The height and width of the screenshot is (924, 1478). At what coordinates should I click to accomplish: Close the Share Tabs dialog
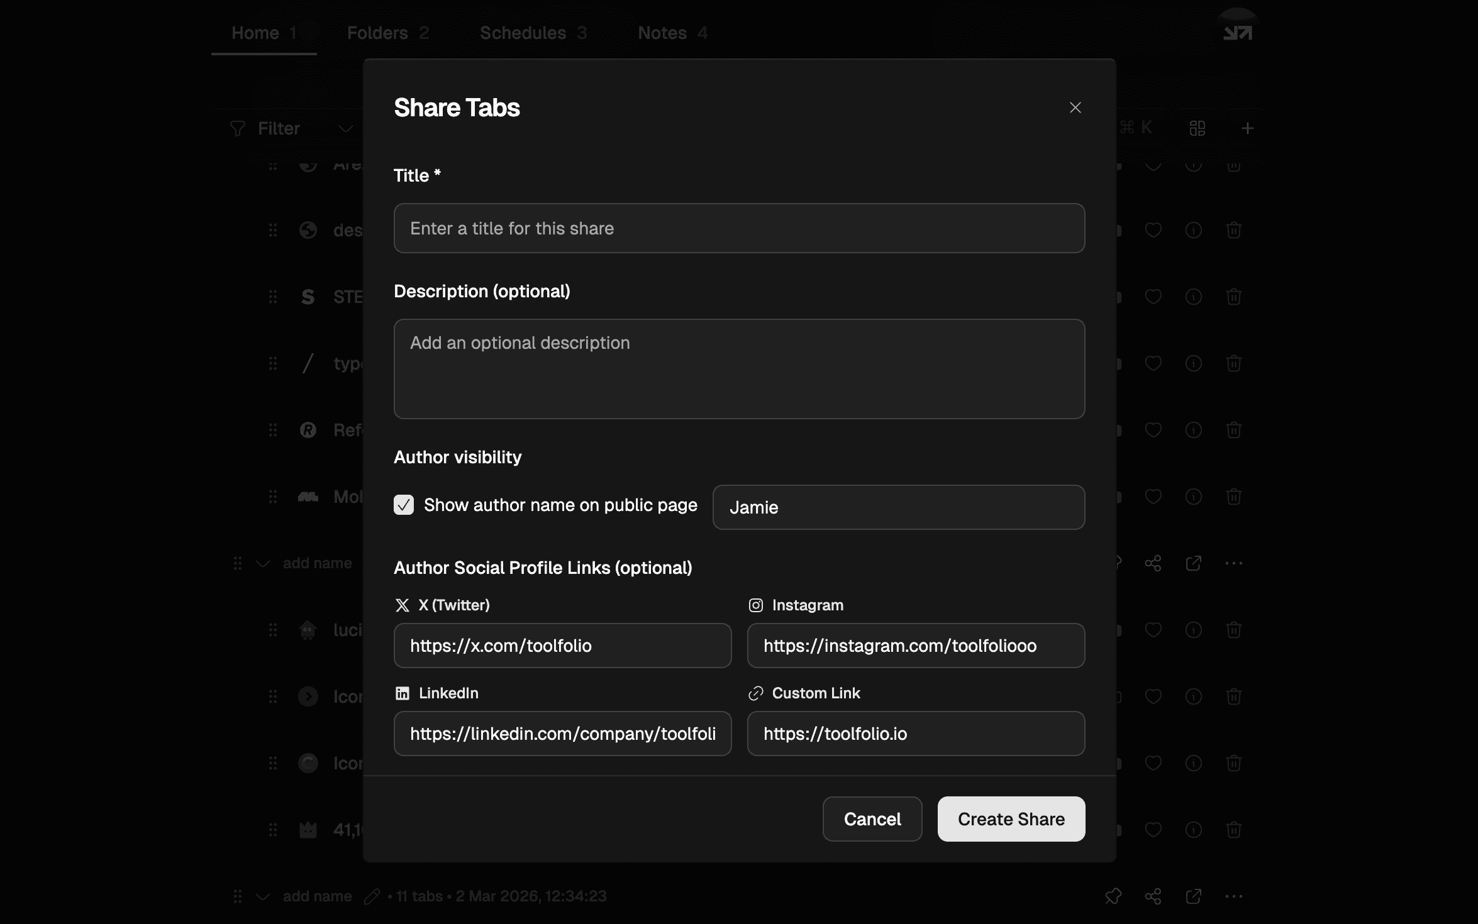tap(1075, 107)
